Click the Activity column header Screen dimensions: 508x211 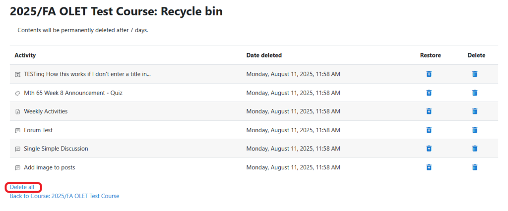(x=25, y=55)
